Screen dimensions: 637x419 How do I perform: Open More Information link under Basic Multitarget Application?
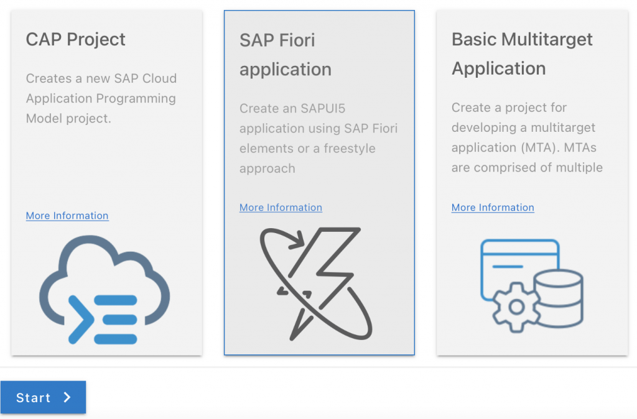pyautogui.click(x=493, y=208)
